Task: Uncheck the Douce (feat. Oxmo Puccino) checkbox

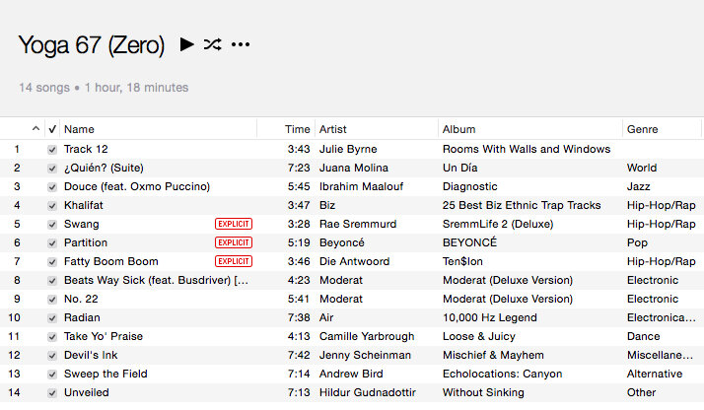Action: click(52, 187)
